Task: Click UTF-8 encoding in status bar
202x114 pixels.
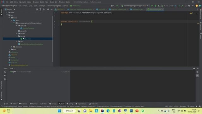Action: (x=176, y=106)
